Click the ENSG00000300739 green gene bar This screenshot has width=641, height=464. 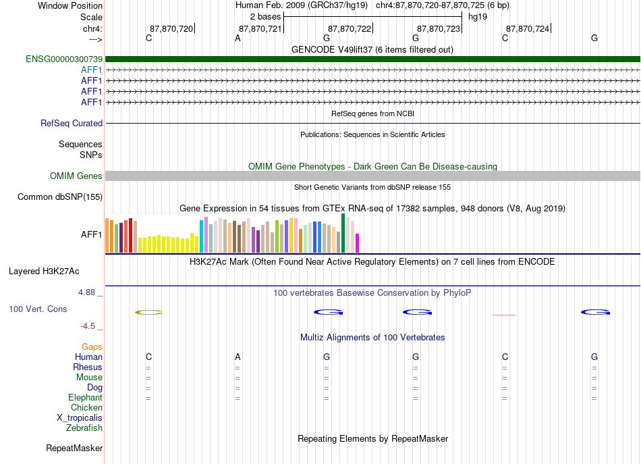372,59
